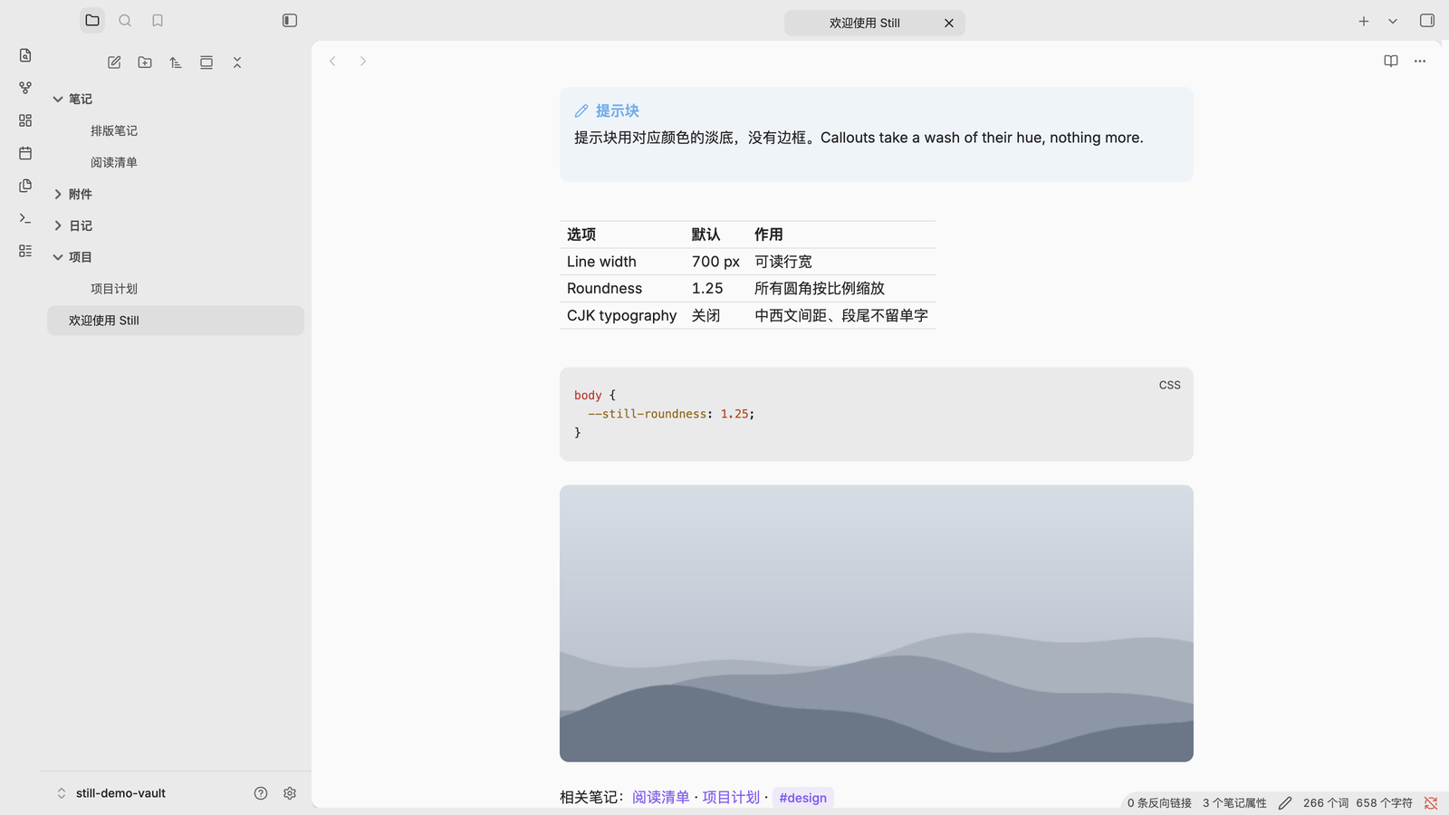
Task: Expand the 附件 folder
Action: click(58, 194)
